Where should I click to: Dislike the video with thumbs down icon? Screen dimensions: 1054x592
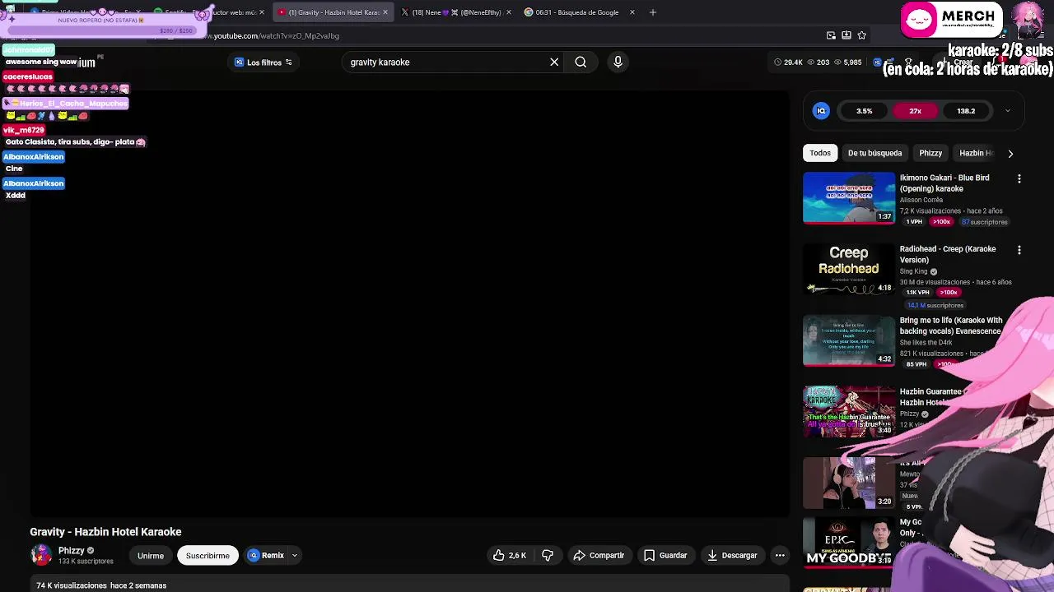pyautogui.click(x=548, y=555)
